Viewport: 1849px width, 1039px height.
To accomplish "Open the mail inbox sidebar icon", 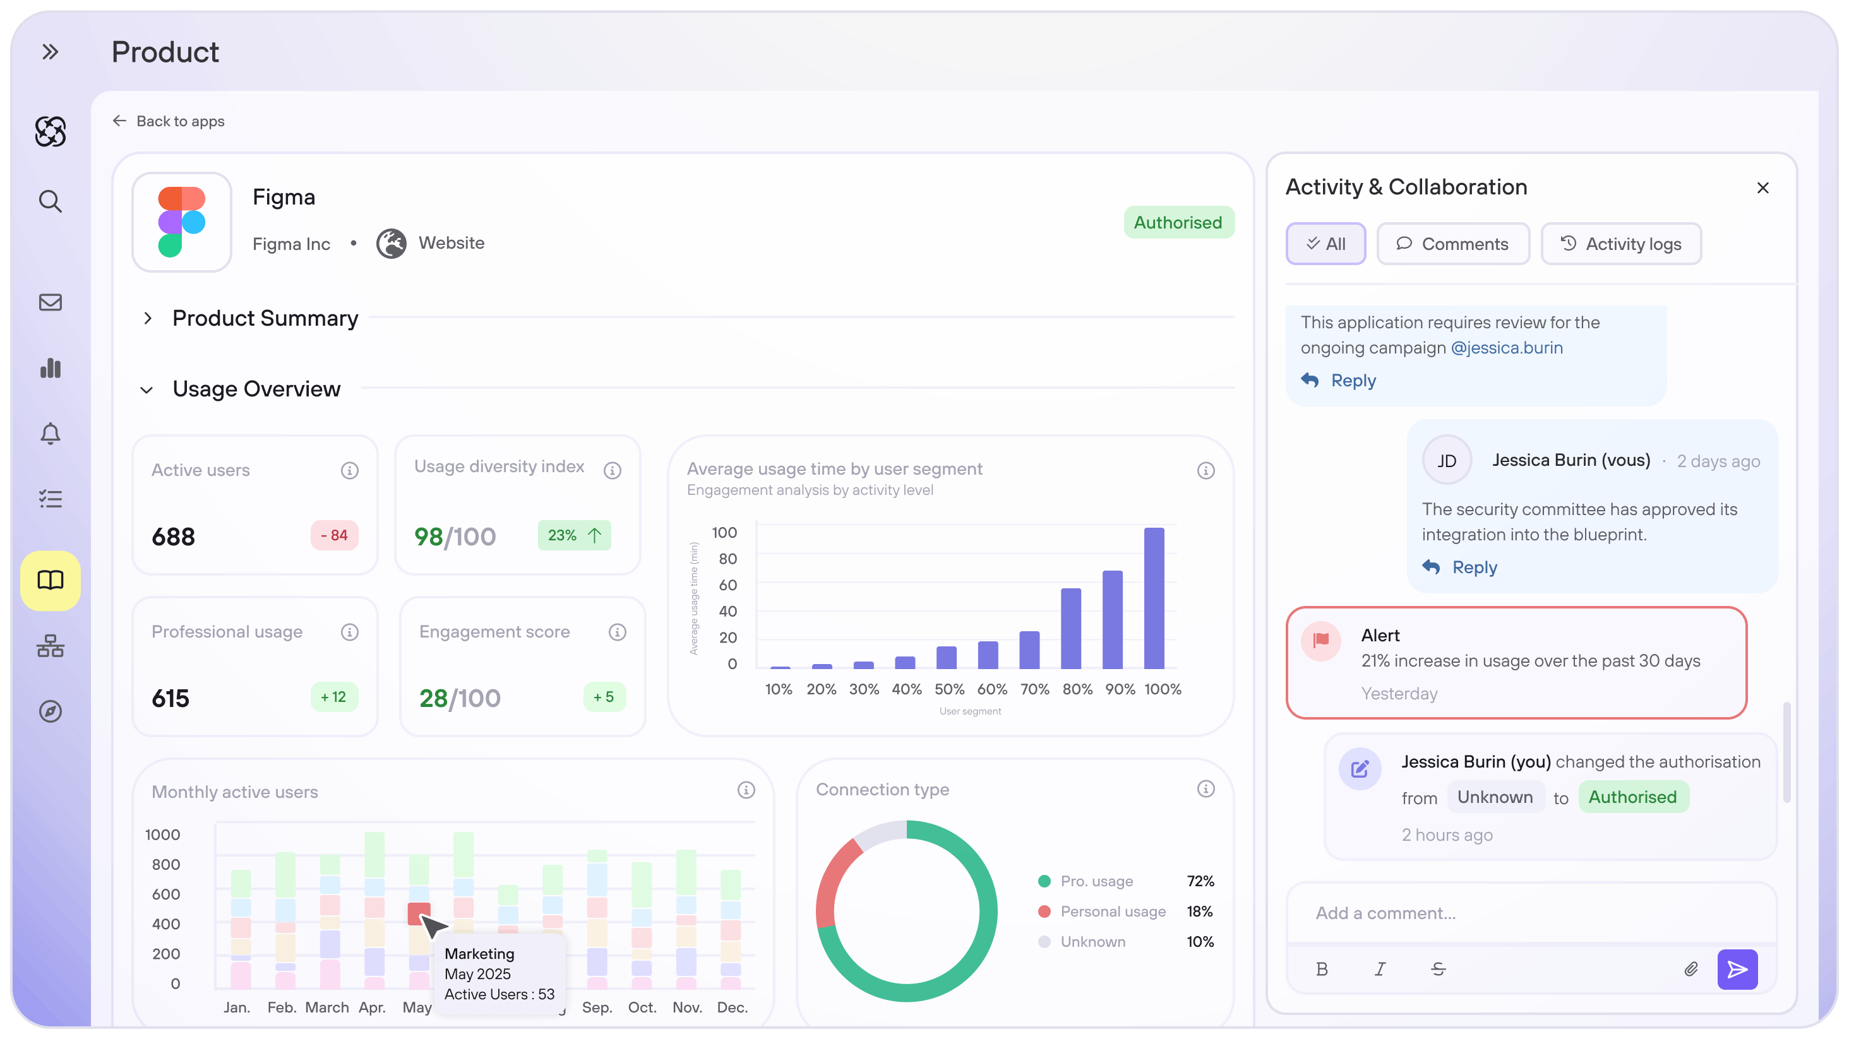I will point(49,302).
